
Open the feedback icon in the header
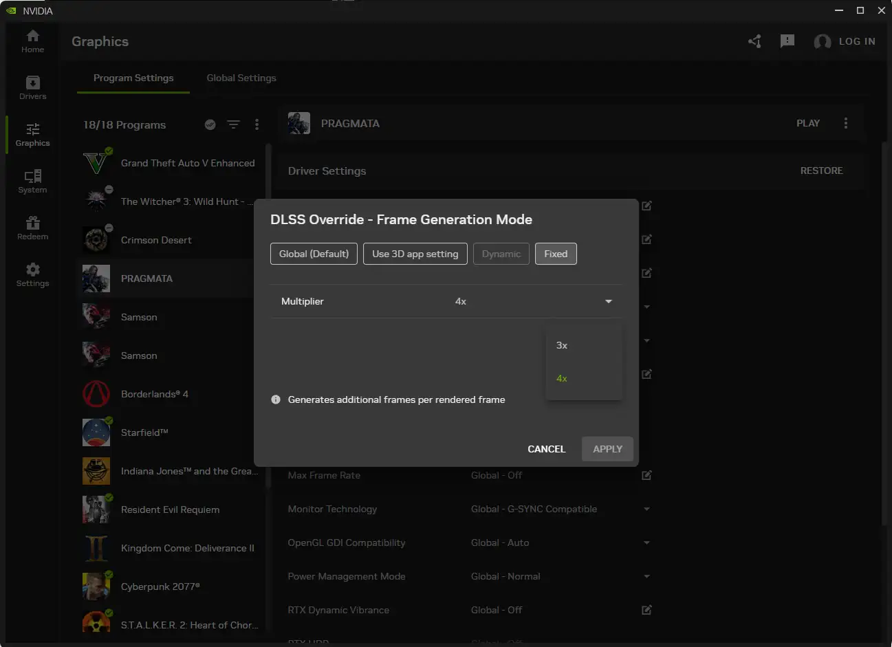point(787,41)
